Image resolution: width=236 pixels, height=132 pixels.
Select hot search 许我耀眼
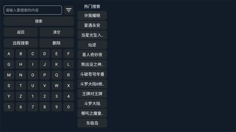click(92, 16)
